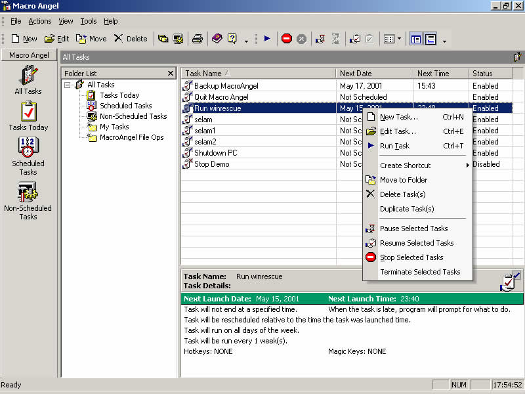Choose Pause Selected Tasks
Image resolution: width=525 pixels, height=394 pixels.
coord(417,229)
